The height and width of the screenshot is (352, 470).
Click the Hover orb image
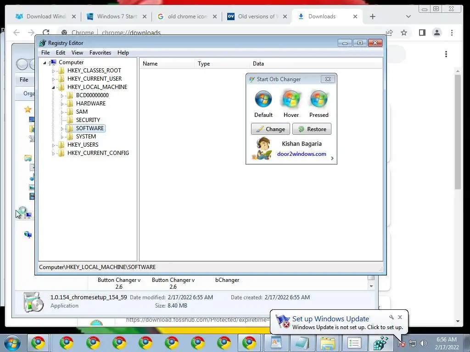click(x=291, y=99)
